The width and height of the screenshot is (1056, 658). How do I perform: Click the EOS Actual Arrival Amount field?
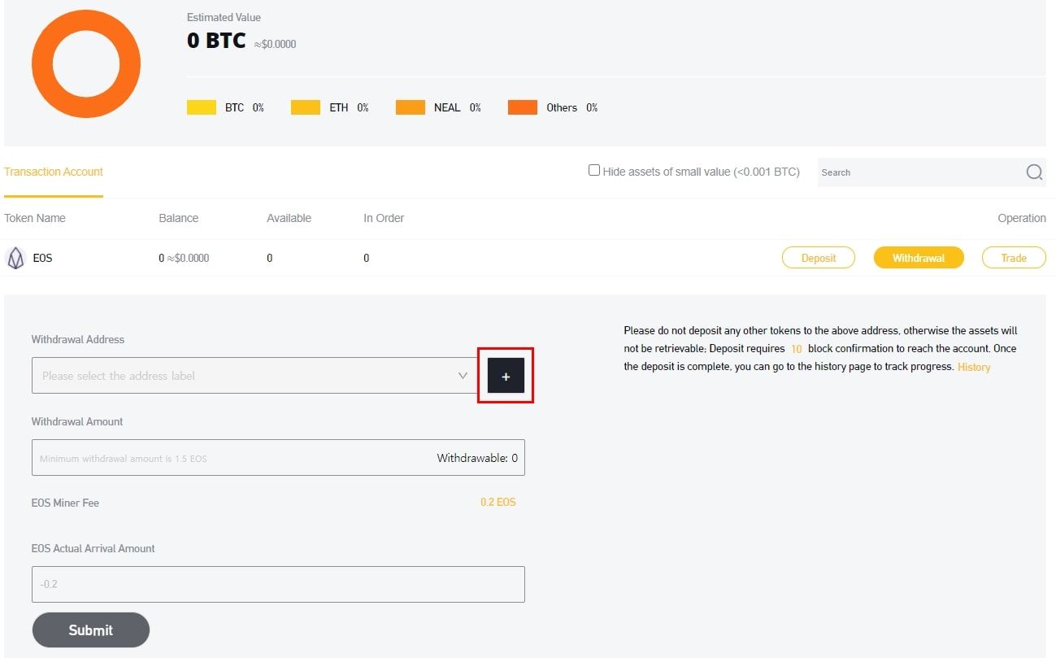[278, 584]
